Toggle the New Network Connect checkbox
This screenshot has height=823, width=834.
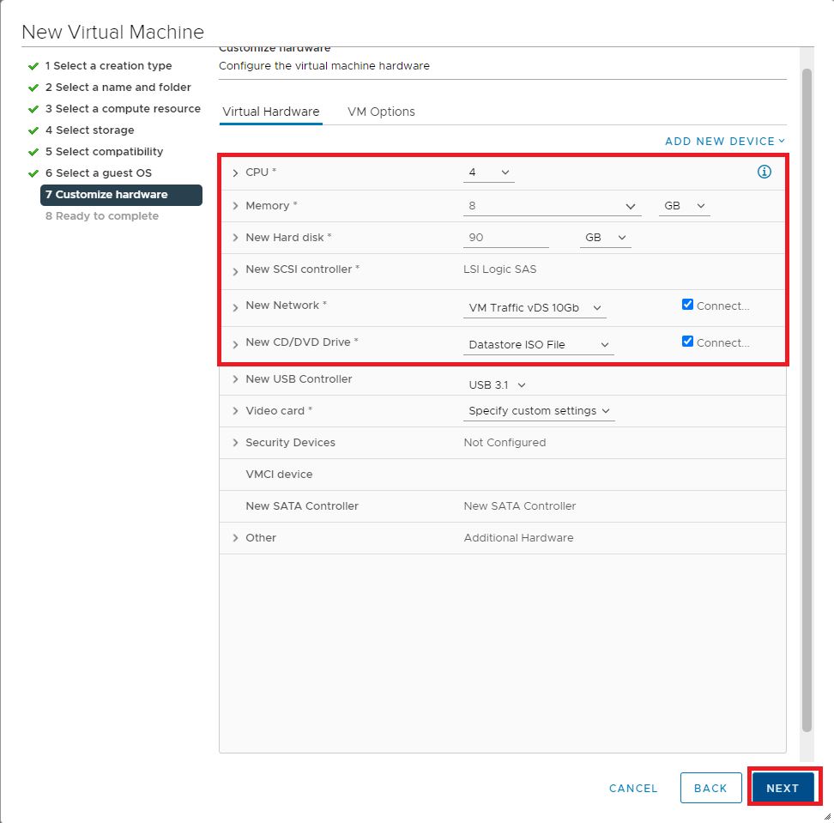(x=687, y=305)
